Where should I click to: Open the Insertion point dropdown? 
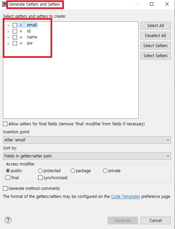87,140
